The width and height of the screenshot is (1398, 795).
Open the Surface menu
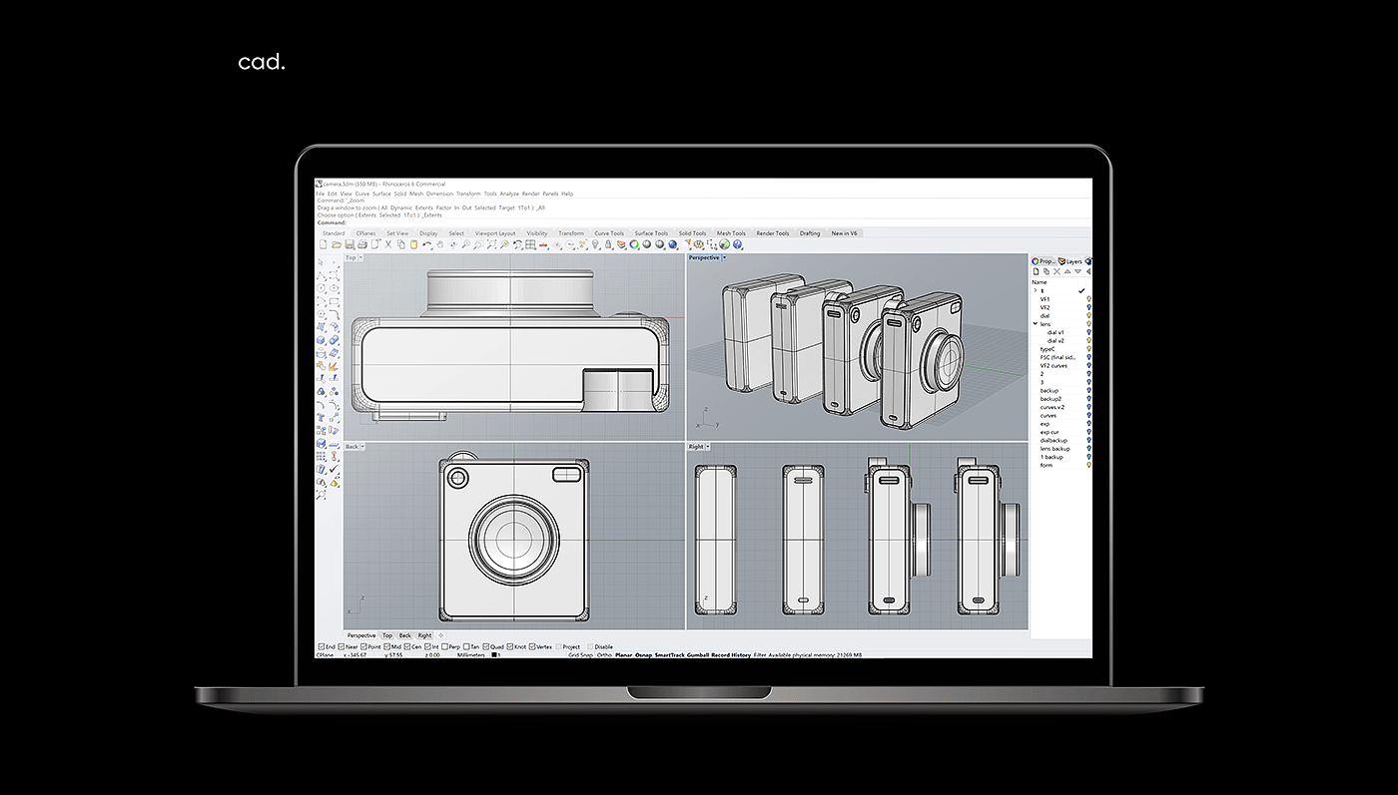coord(381,194)
